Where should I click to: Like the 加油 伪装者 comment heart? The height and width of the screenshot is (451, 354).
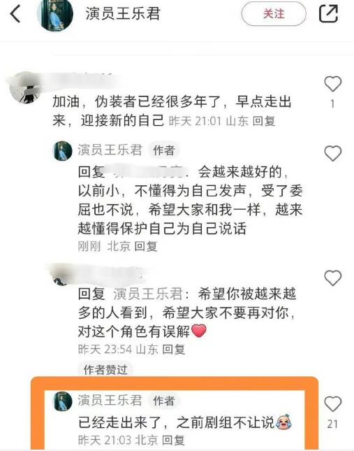pyautogui.click(x=333, y=84)
